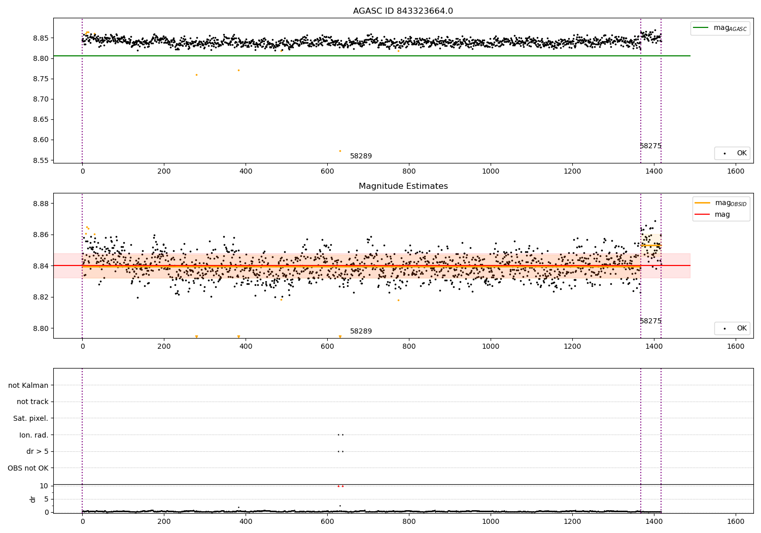Click the orange outlier point near 8.76 in top plot
Image resolution: width=761 pixels, height=533 pixels.
[x=196, y=75]
